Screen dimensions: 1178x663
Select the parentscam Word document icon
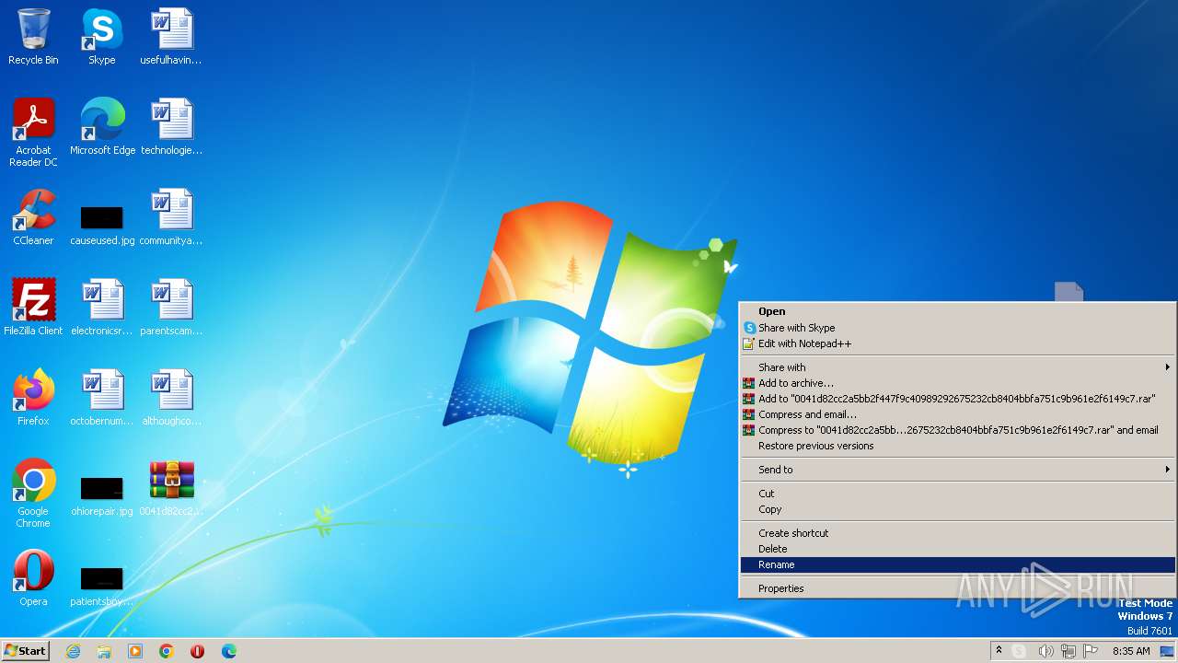pyautogui.click(x=171, y=308)
